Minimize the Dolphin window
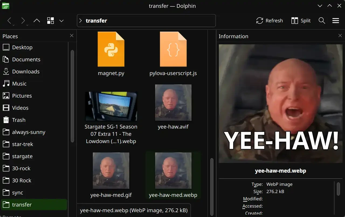 pos(320,6)
